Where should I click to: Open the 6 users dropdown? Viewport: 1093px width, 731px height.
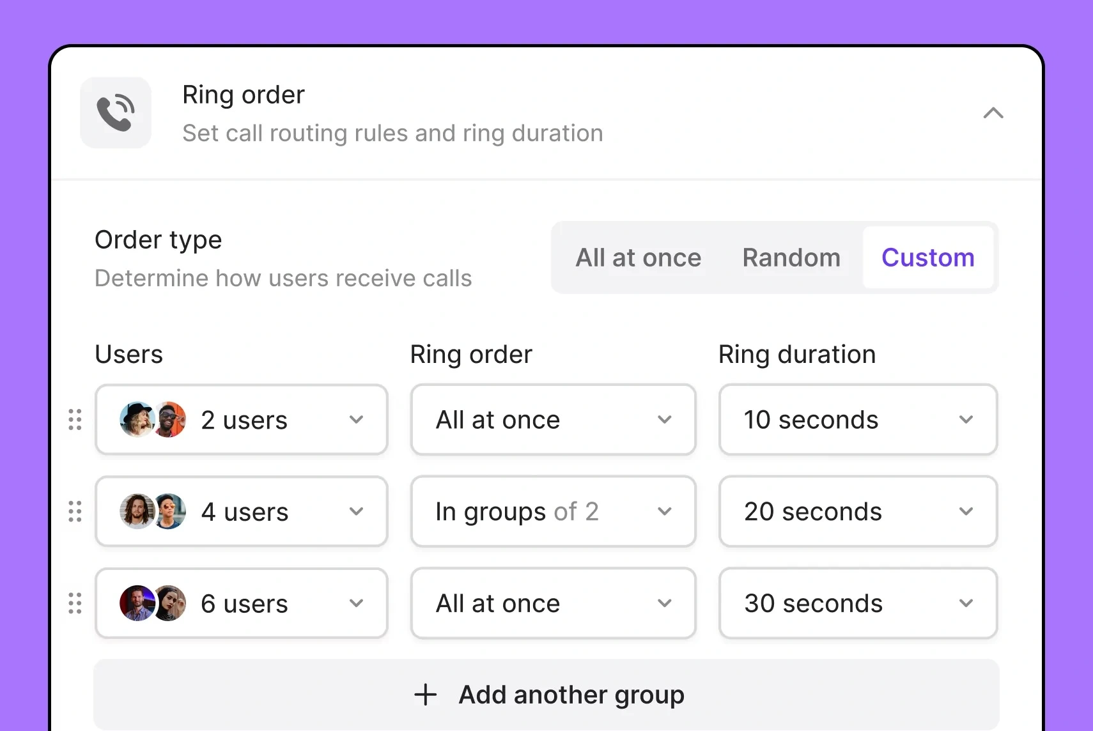(242, 603)
